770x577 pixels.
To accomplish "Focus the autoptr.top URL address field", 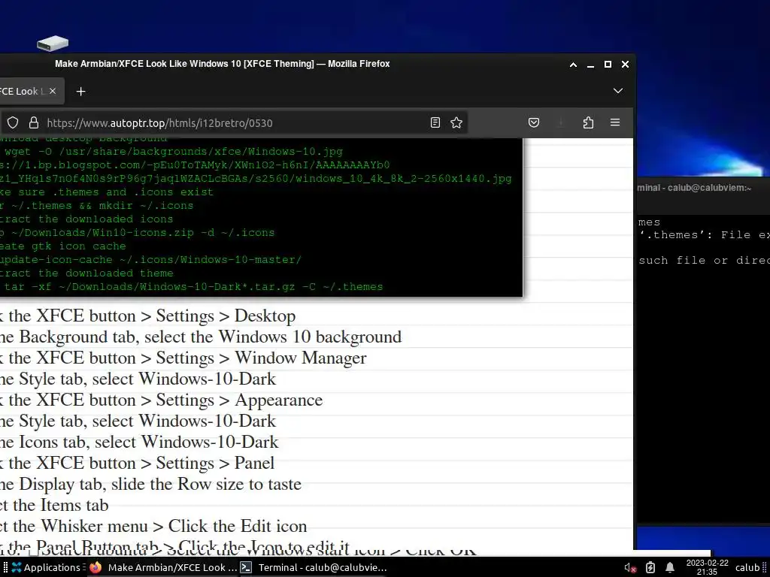I will pos(234,122).
